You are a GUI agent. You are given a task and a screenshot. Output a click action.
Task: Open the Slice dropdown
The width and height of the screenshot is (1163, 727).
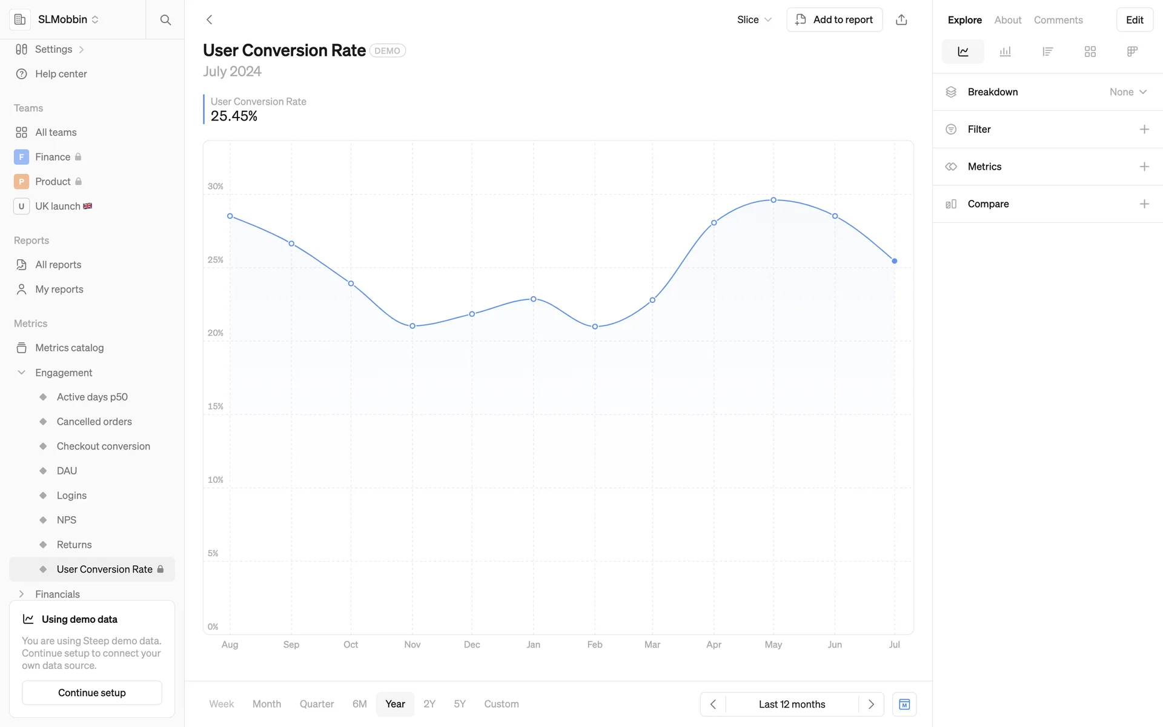(x=754, y=20)
